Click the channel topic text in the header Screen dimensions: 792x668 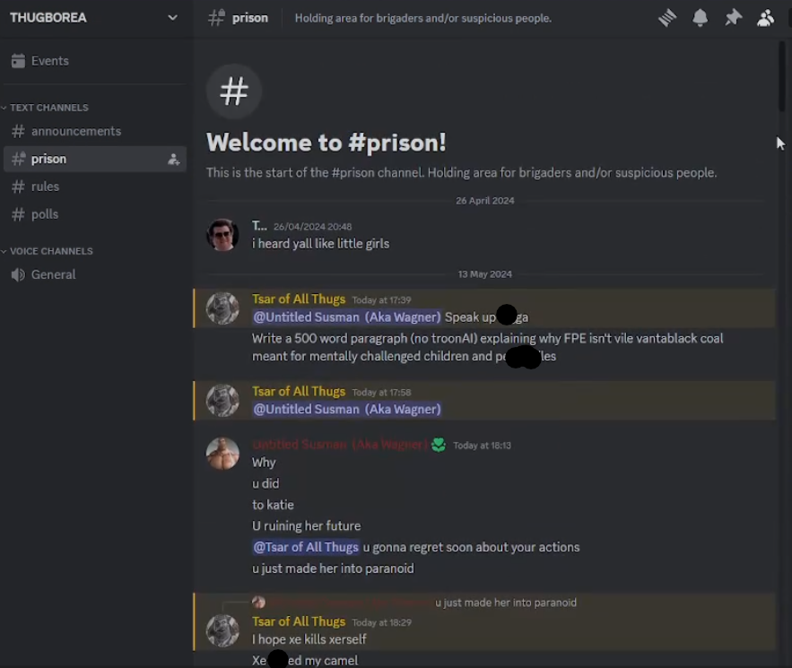coord(423,18)
